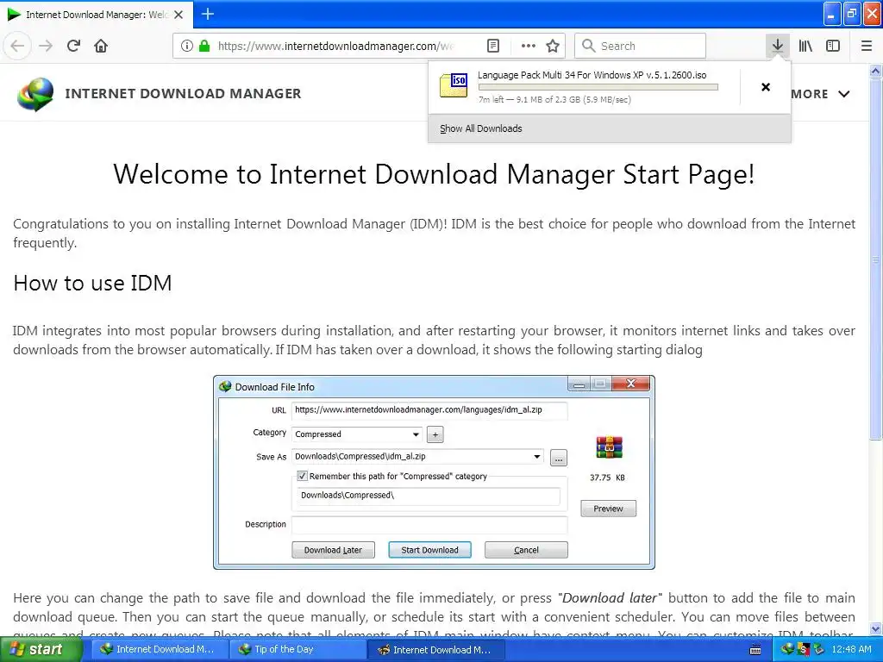This screenshot has height=662, width=883.
Task: Open the Firefox hamburger menu
Action: (867, 46)
